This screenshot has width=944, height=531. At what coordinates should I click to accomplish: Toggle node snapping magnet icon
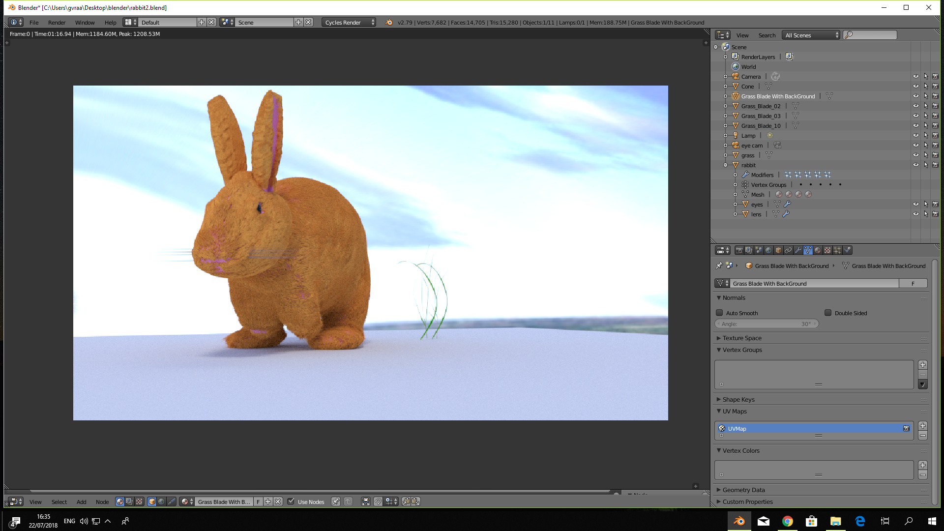pyautogui.click(x=378, y=501)
